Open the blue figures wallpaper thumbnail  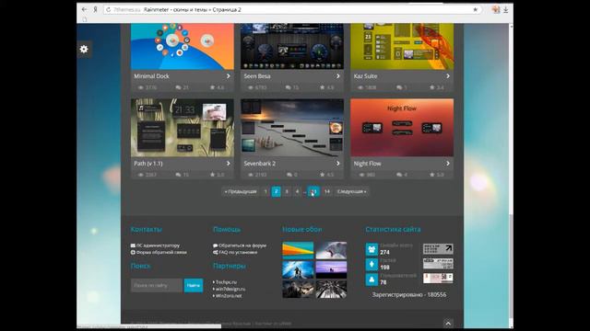pos(298,269)
